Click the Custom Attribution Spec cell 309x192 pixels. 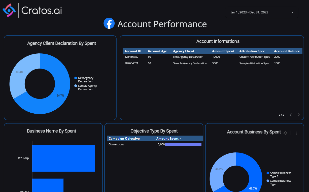coord(255,57)
